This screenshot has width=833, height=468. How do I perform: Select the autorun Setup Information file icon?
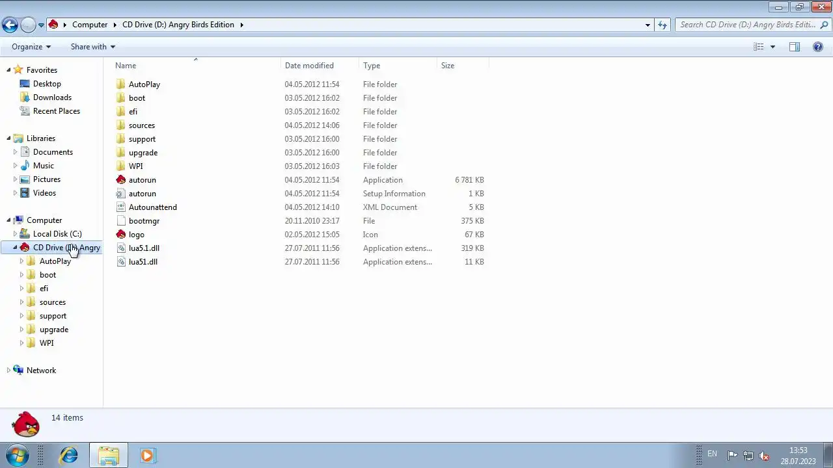click(x=120, y=194)
